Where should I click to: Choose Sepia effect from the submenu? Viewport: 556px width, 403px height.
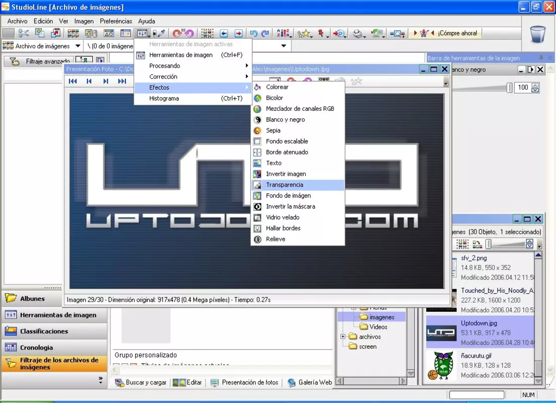(x=298, y=130)
